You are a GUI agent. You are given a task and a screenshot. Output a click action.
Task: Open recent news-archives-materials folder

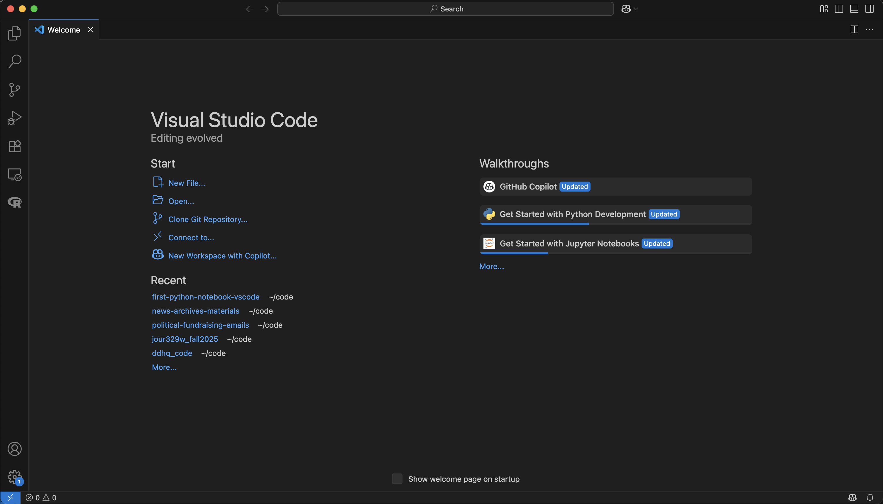[x=196, y=311]
